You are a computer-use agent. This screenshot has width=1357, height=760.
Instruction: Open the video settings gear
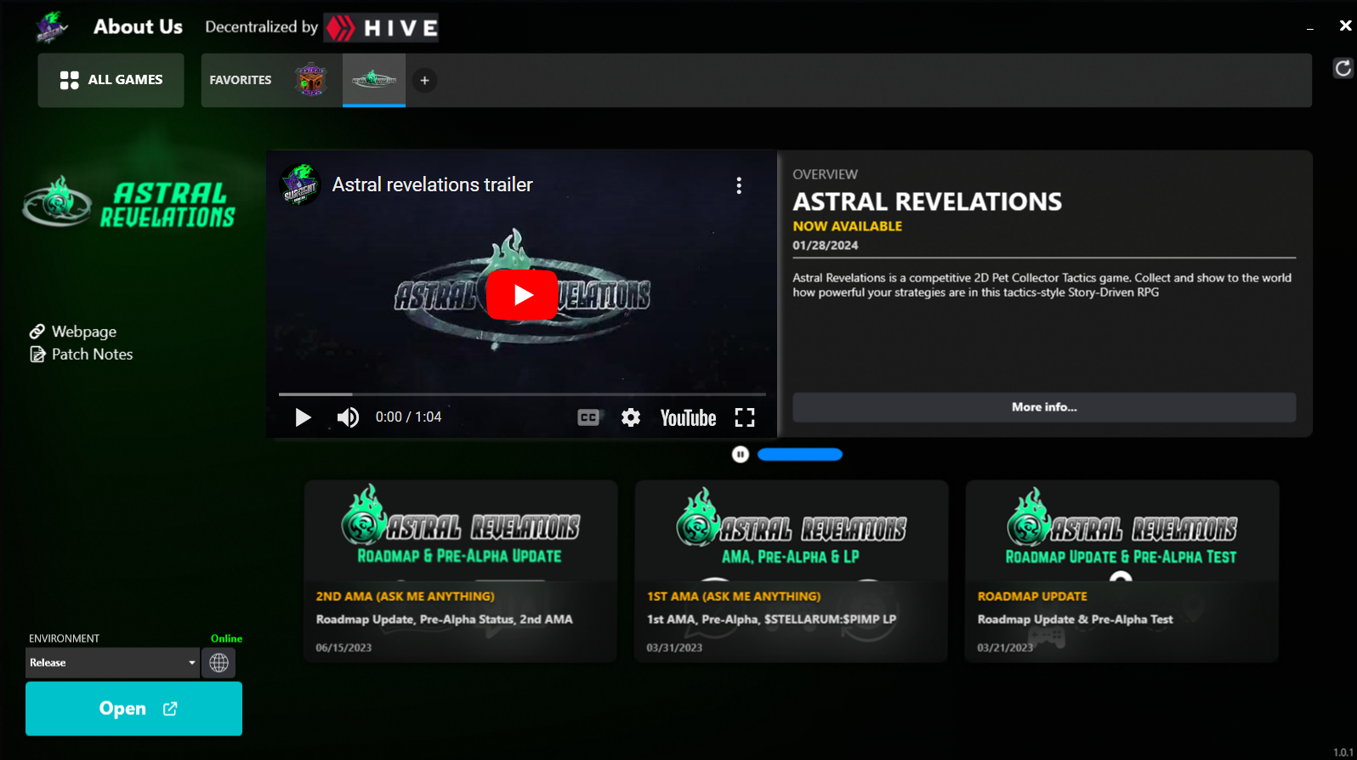tap(631, 417)
